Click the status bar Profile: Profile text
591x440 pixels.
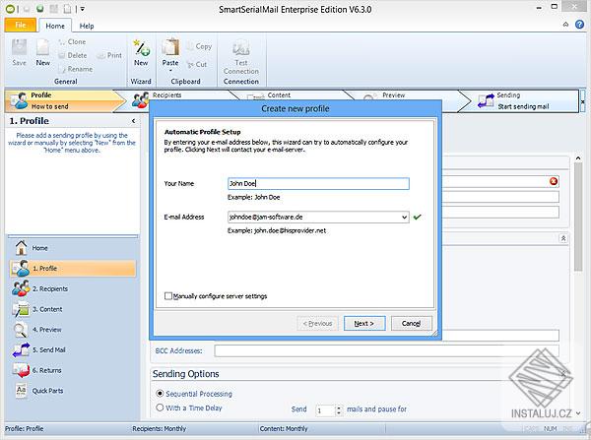click(24, 429)
